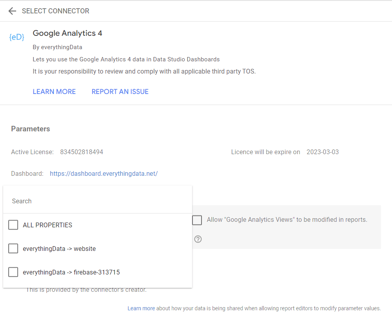Check the ALL PROPERTIES checkbox

tap(13, 225)
